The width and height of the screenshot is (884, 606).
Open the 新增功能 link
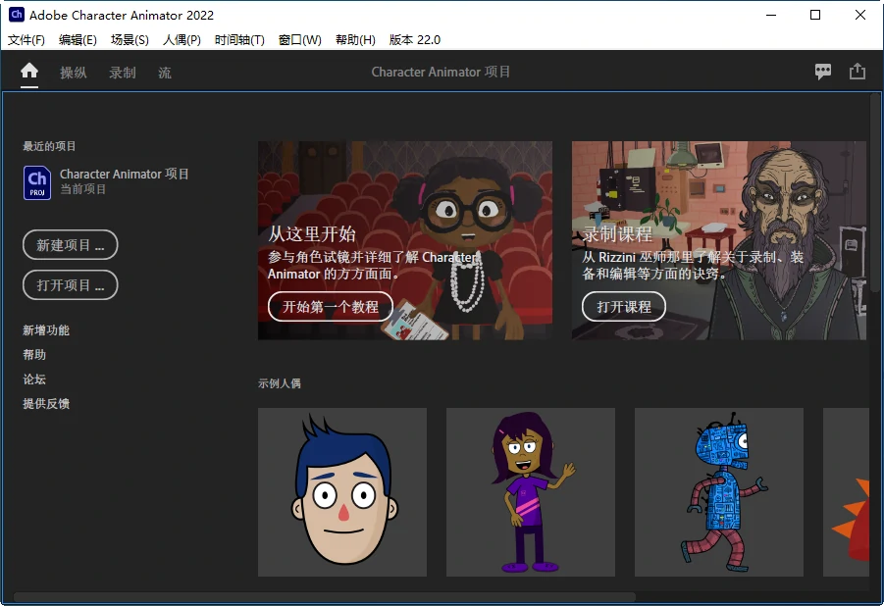click(46, 330)
